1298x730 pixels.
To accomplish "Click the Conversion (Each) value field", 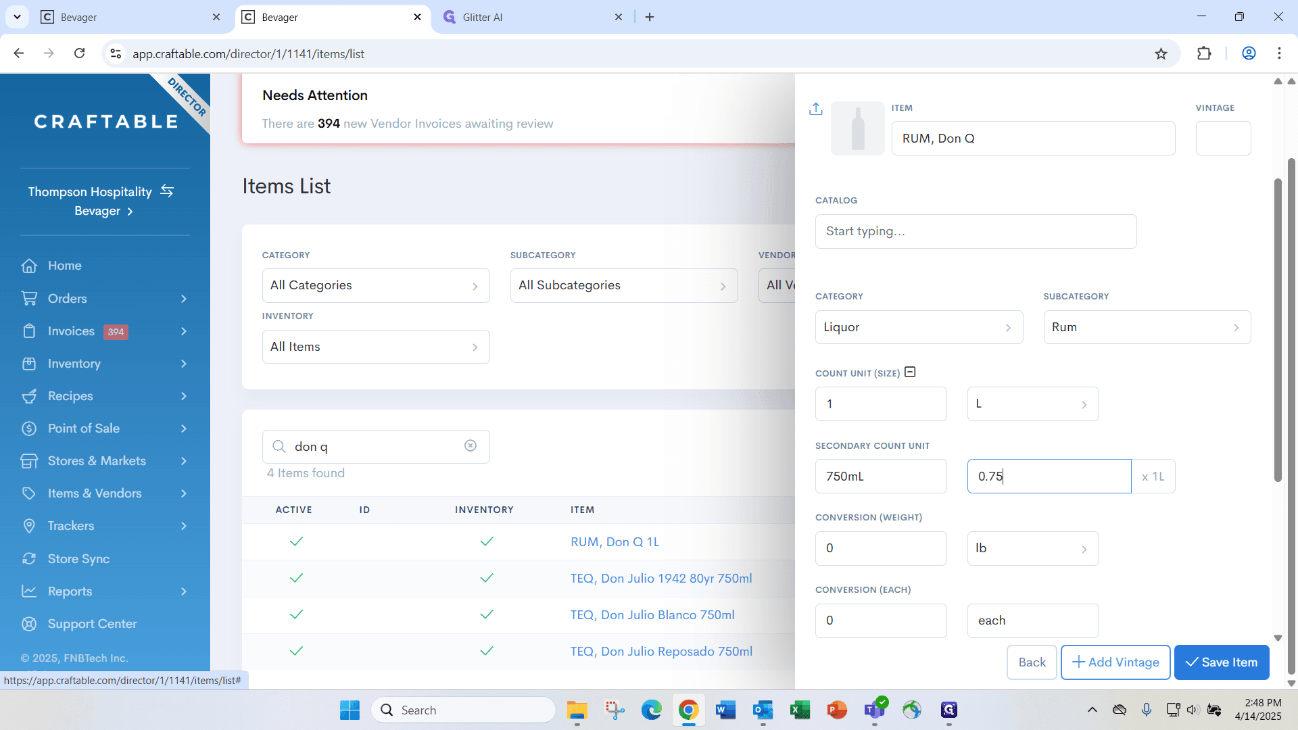I will [x=881, y=620].
